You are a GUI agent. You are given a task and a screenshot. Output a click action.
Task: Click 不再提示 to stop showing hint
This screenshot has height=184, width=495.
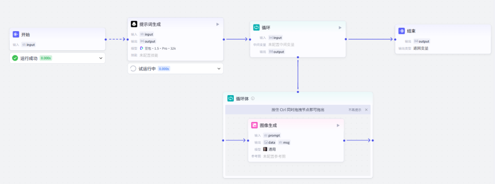pos(355,110)
